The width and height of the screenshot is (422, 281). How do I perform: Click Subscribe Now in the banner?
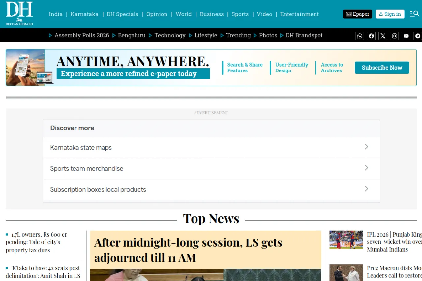click(382, 68)
